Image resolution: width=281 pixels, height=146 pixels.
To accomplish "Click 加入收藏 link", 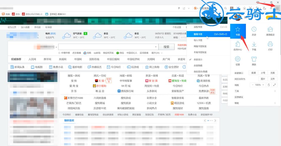I will [25, 27].
